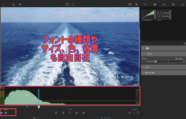Expand the パン section
Image resolution: width=186 pixels, height=119 pixels.
144,67
